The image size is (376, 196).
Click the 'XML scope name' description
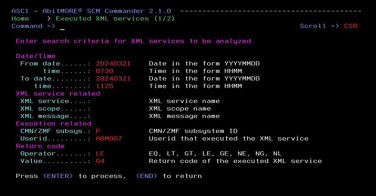(180, 108)
